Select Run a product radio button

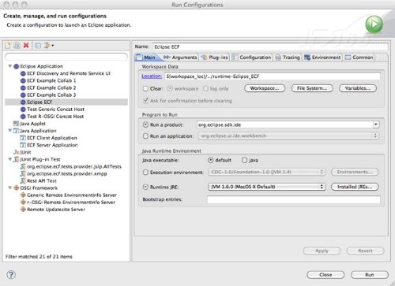coord(145,124)
